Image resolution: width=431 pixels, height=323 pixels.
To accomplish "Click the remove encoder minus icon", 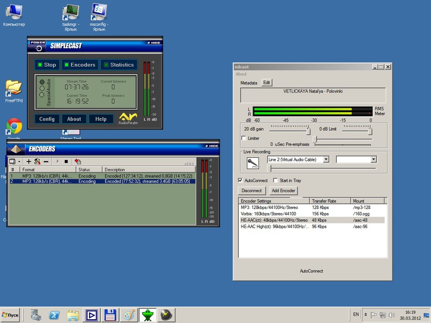I will [x=46, y=161].
